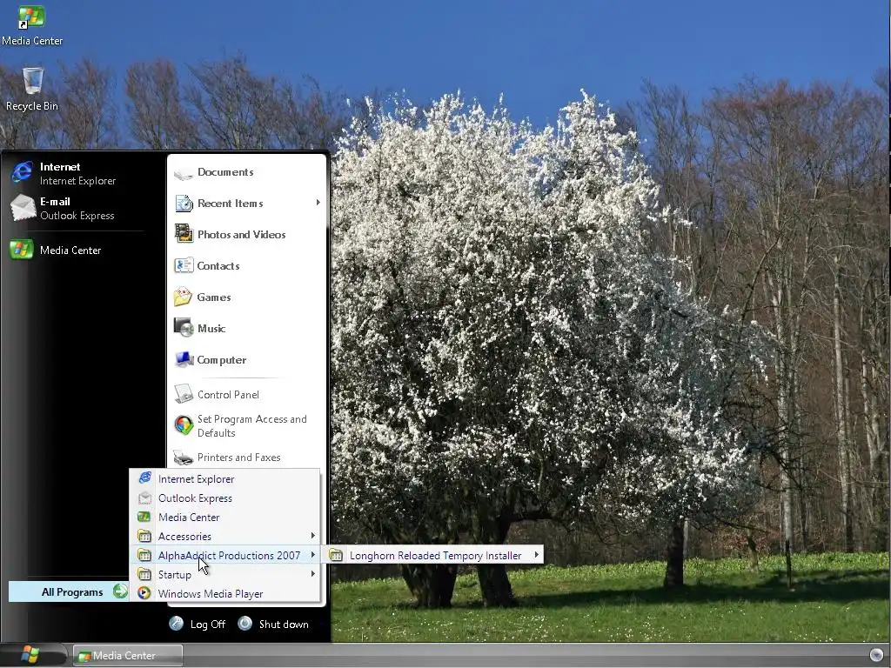The height and width of the screenshot is (668, 891).
Task: Select Printers and Faxes entry
Action: pos(247,457)
